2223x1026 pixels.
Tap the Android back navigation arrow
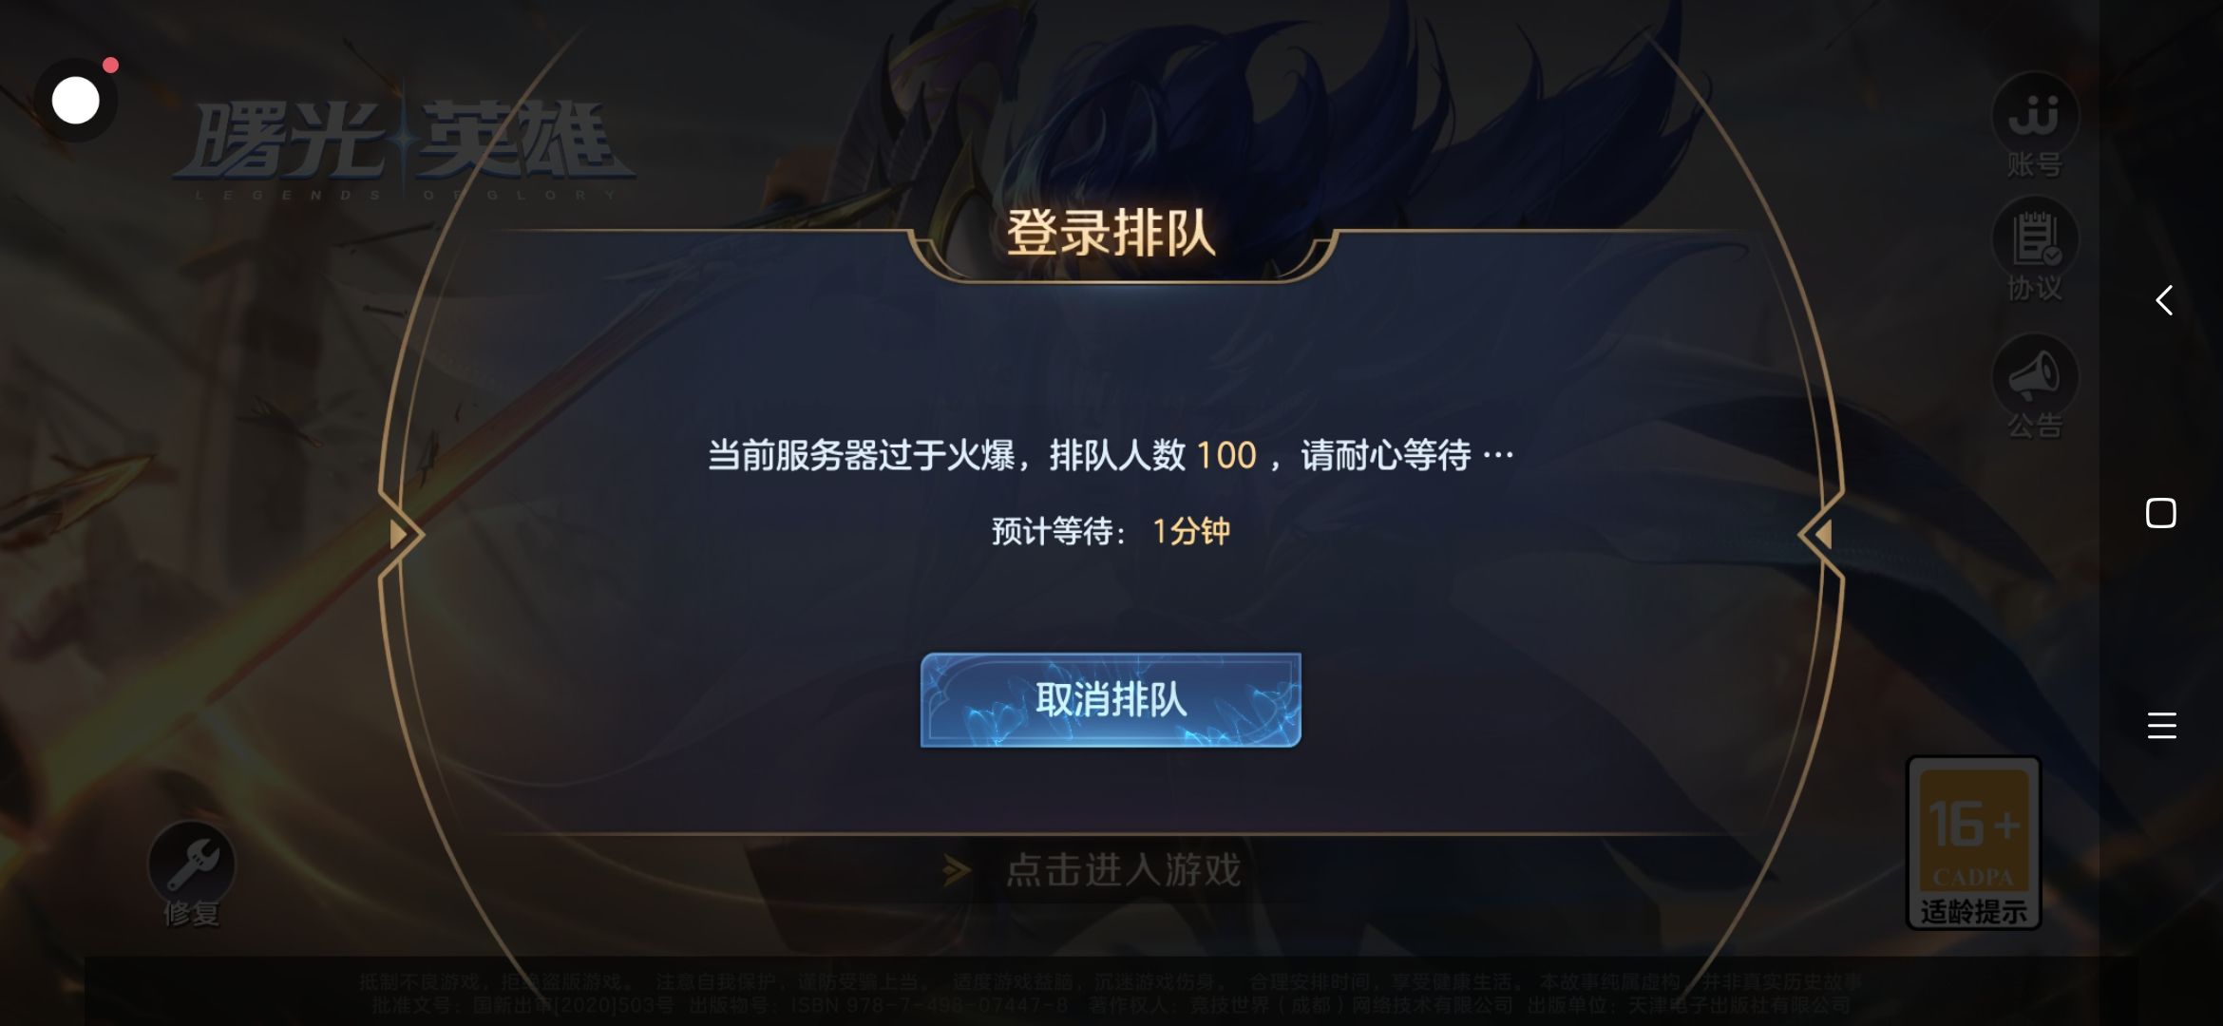pyautogui.click(x=2163, y=300)
